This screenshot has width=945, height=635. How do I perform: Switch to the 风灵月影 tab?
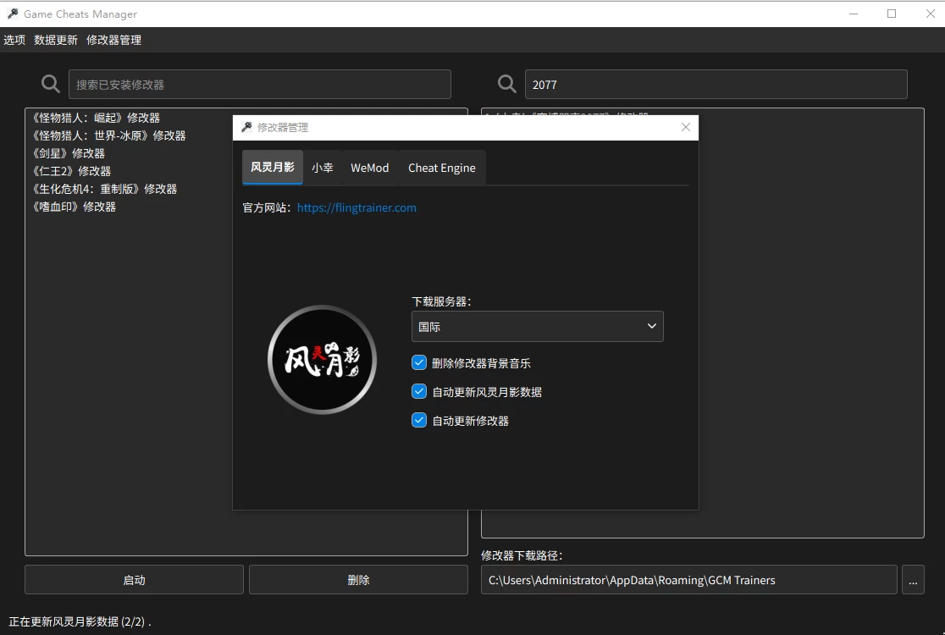point(273,168)
